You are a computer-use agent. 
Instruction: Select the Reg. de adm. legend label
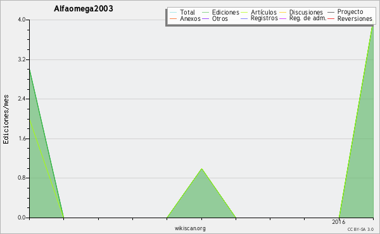308,18
